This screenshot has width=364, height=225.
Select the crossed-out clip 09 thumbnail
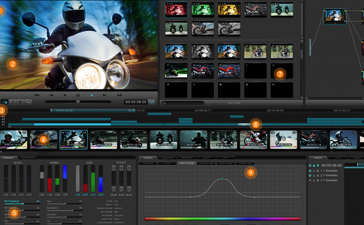click(x=253, y=139)
